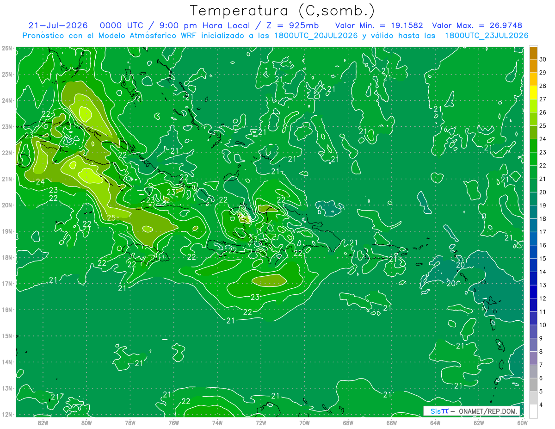Click latitude axis label '12N'
This screenshot has width=555, height=429.
click(x=6, y=414)
